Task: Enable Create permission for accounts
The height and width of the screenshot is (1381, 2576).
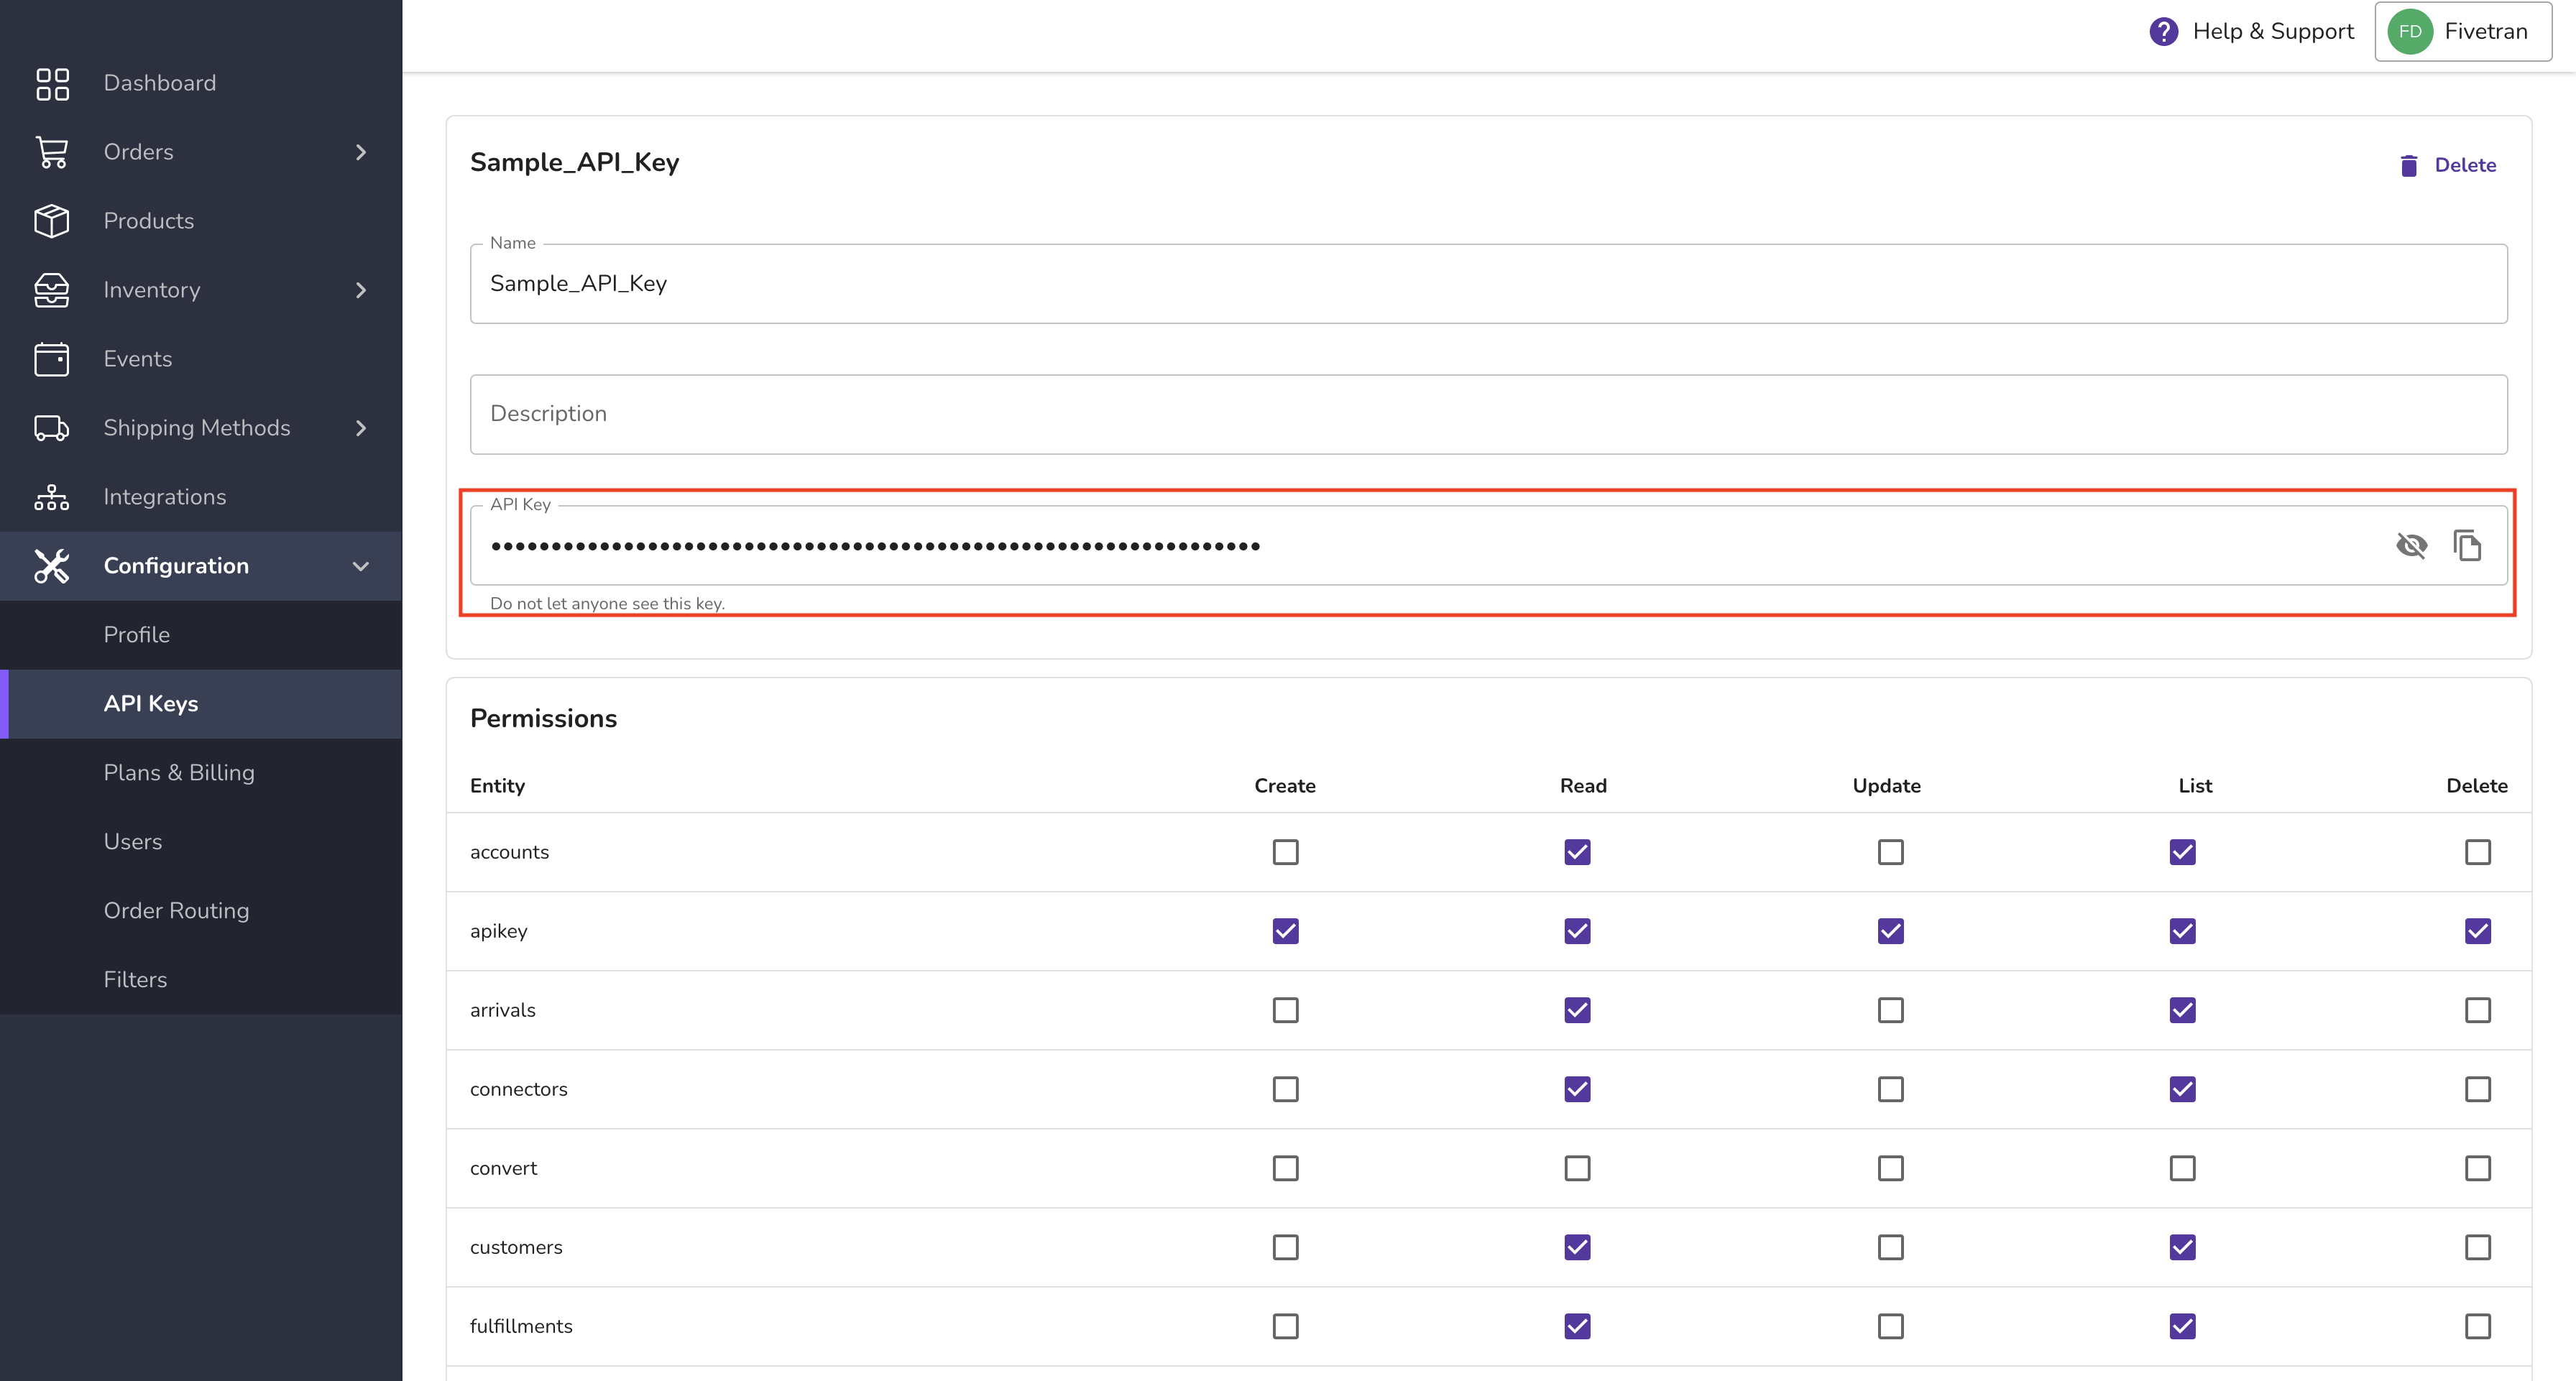Action: 1285,852
